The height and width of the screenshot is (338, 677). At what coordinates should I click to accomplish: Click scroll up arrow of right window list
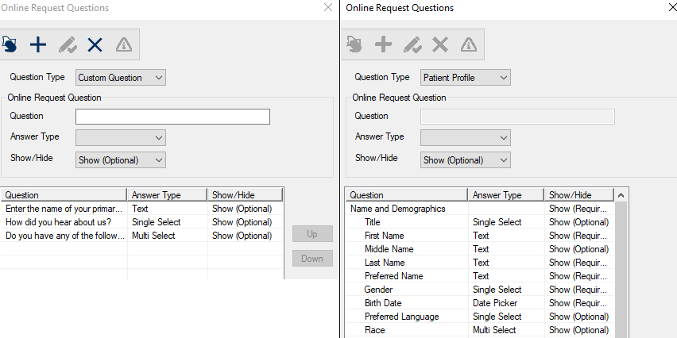(x=621, y=195)
